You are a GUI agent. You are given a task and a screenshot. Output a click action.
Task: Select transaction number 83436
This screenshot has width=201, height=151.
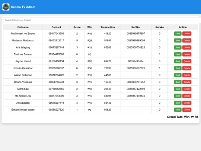(x=108, y=103)
